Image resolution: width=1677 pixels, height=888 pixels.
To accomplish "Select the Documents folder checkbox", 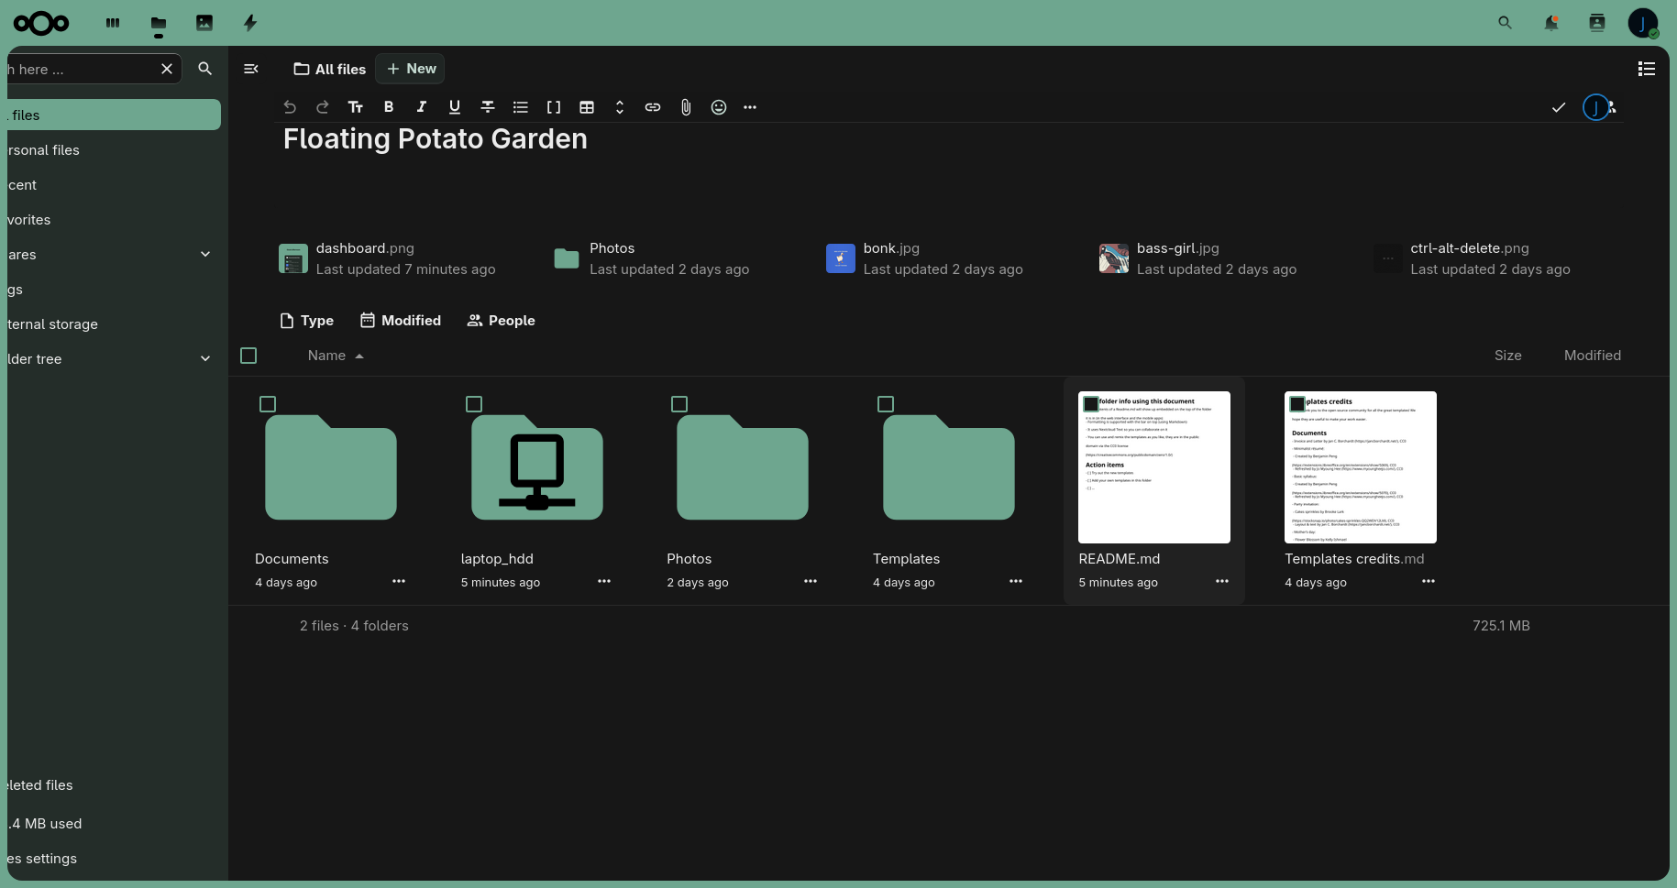I will 268,404.
